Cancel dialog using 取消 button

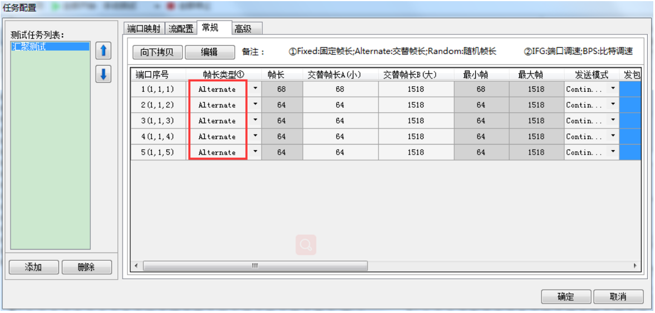tap(618, 297)
